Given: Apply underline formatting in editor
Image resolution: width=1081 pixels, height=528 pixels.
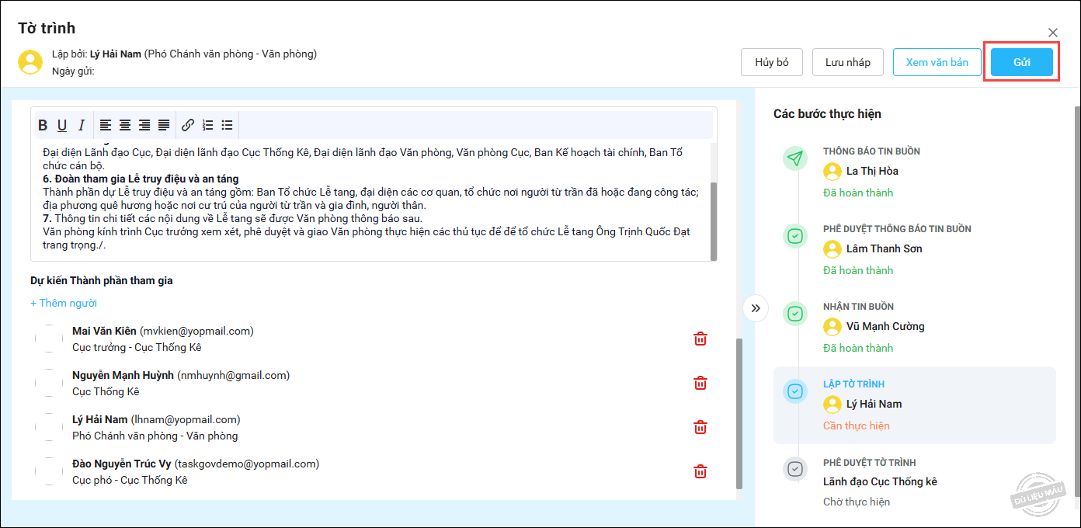Looking at the screenshot, I should pyautogui.click(x=62, y=125).
